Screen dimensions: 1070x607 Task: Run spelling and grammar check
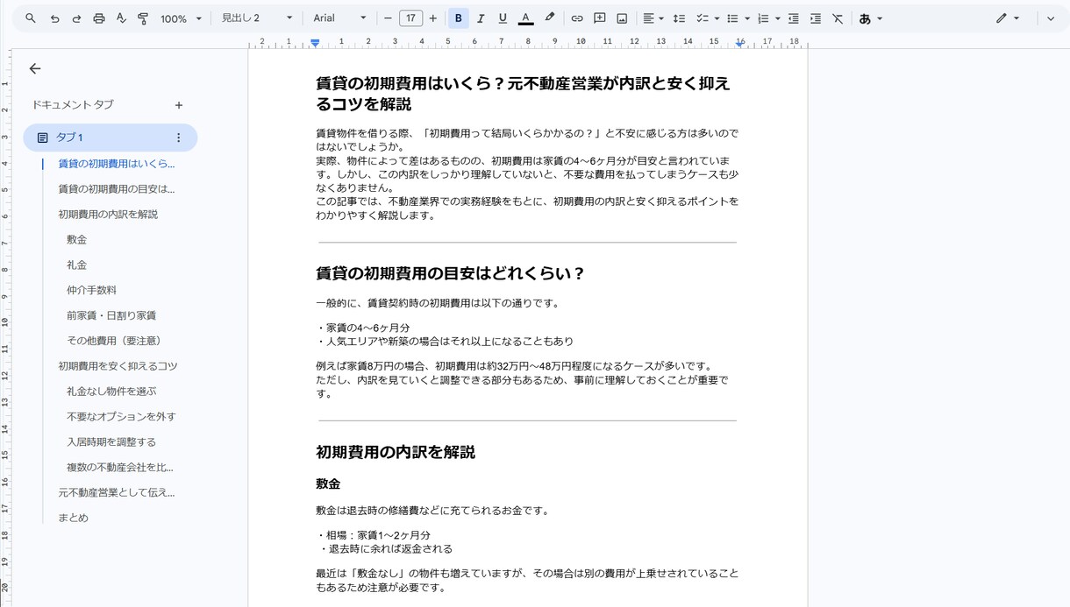(x=121, y=18)
